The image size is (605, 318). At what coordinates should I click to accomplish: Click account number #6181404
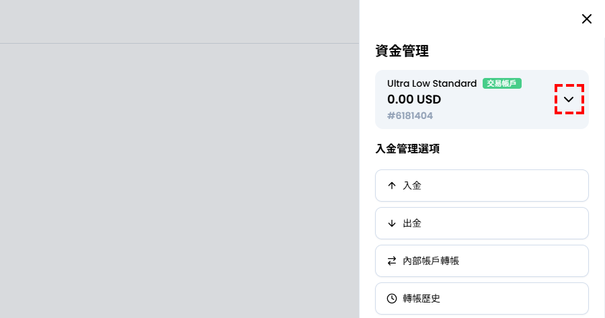(x=410, y=116)
